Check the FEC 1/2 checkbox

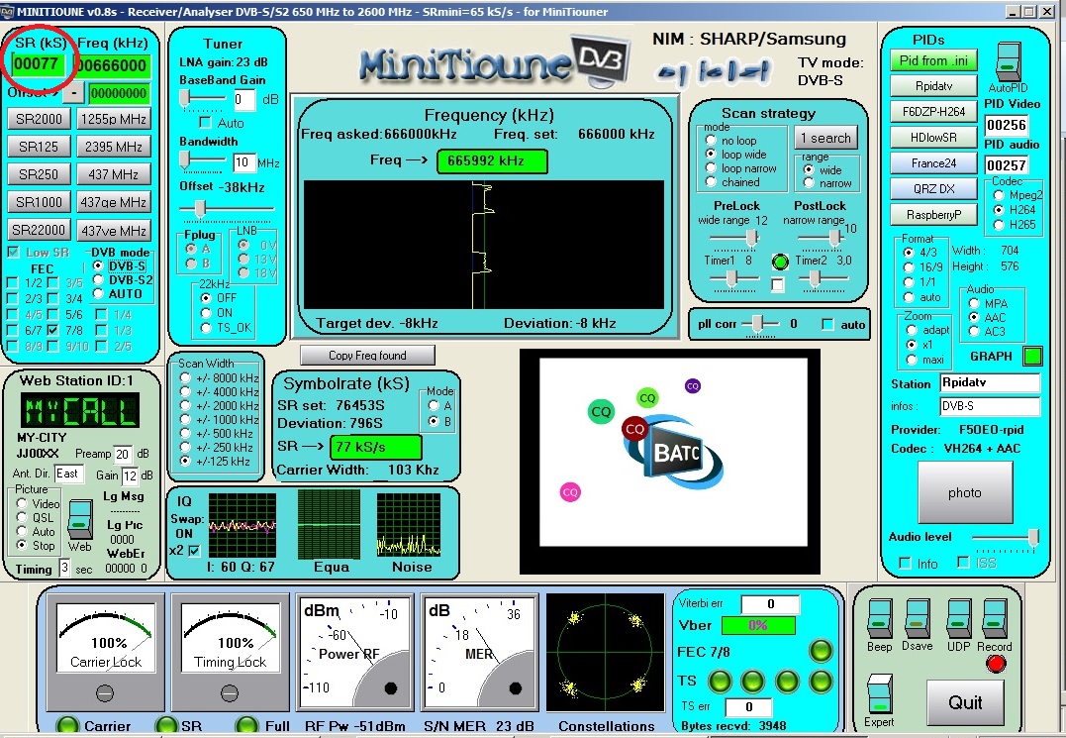click(x=12, y=282)
